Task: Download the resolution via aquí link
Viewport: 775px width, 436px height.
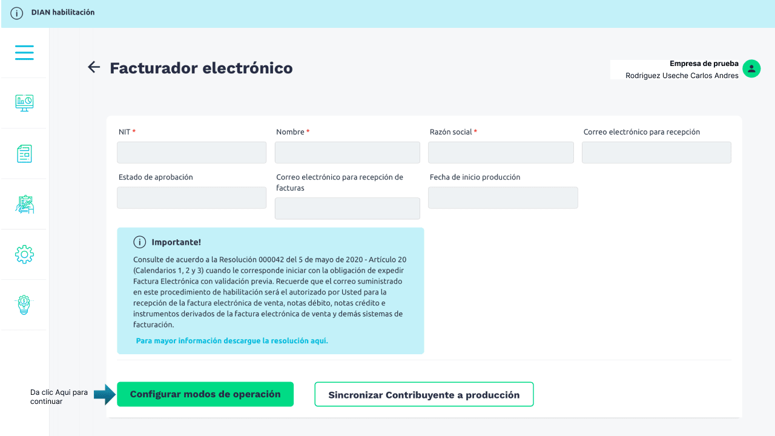Action: 232,341
